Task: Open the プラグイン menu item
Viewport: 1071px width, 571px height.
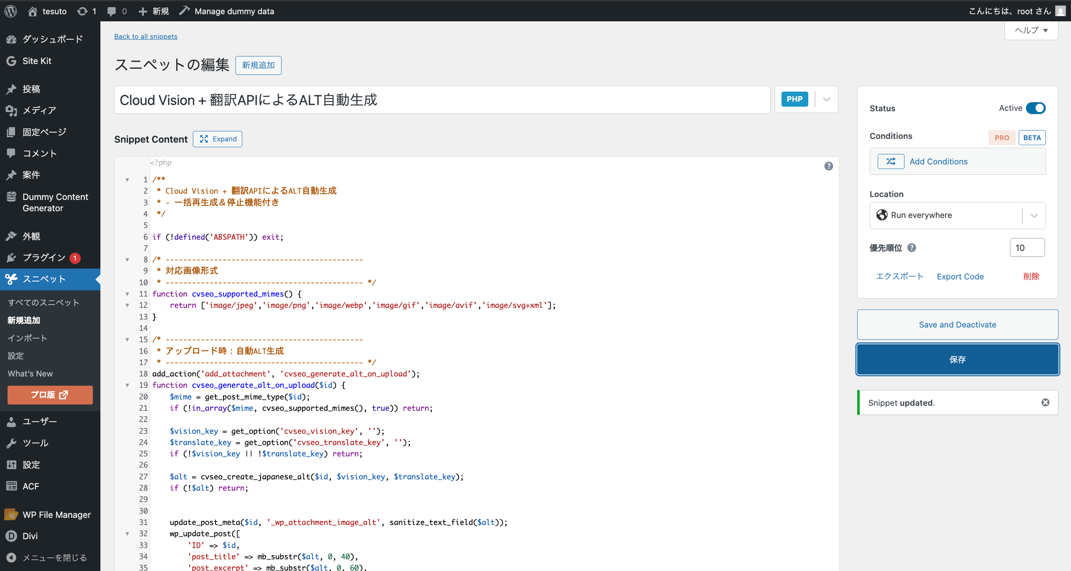Action: pos(44,258)
